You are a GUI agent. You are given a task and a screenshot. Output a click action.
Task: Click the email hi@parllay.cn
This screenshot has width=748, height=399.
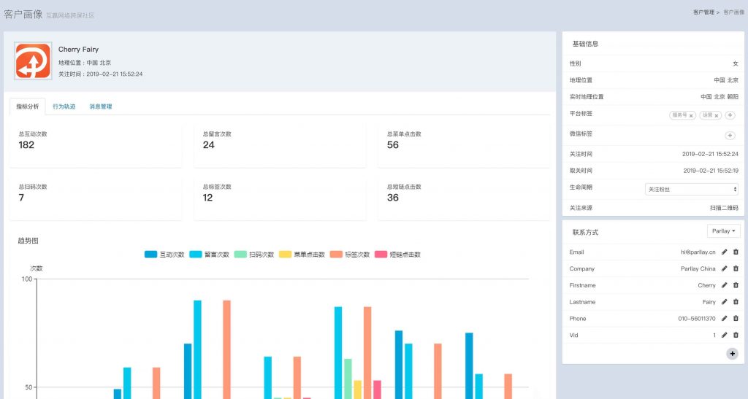click(698, 252)
